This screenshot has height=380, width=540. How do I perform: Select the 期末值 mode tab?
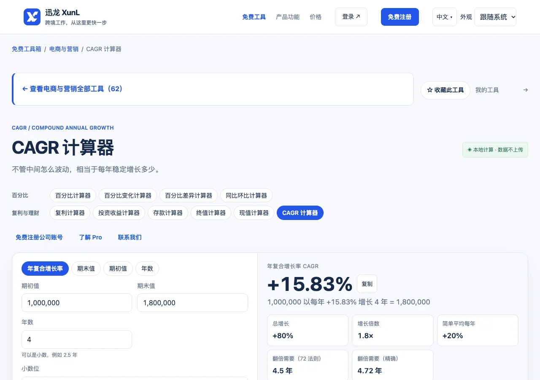[86, 269]
